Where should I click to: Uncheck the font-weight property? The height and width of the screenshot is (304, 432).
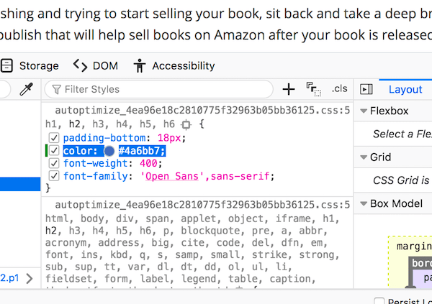pos(54,163)
